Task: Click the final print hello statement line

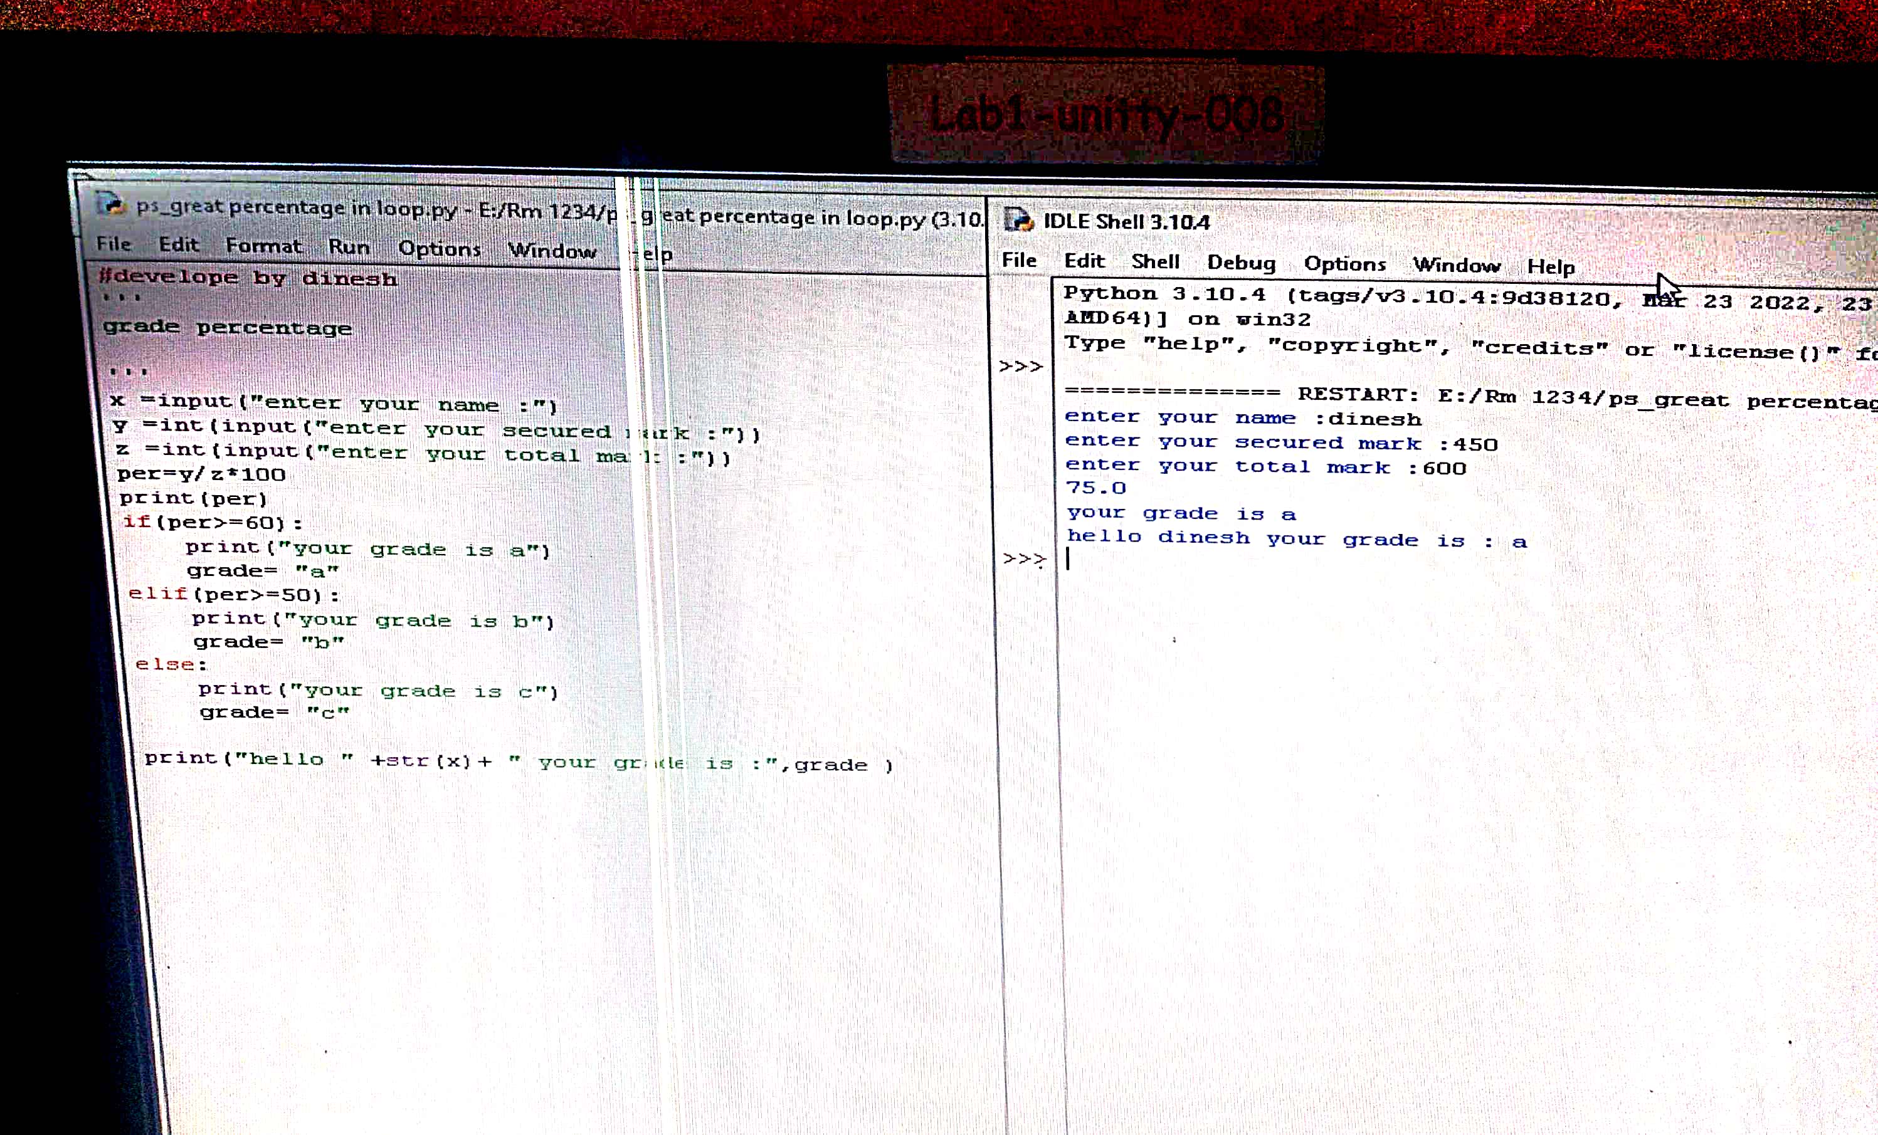Action: point(519,761)
